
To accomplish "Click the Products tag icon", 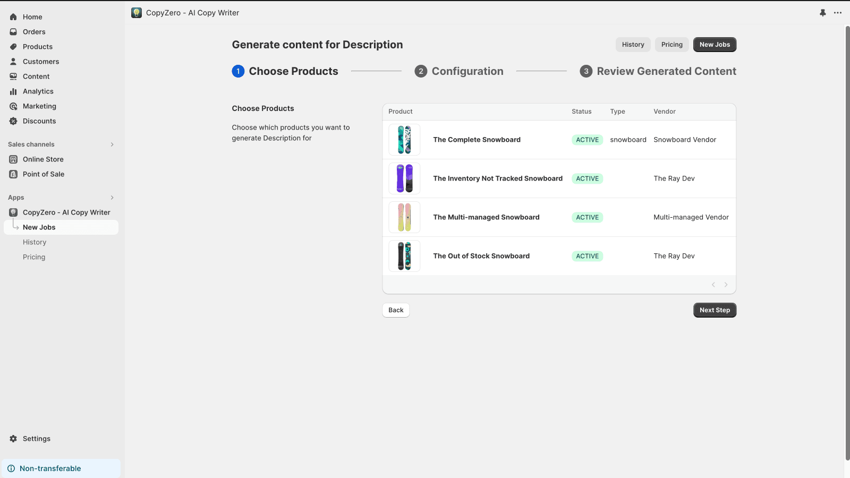I will tap(13, 47).
